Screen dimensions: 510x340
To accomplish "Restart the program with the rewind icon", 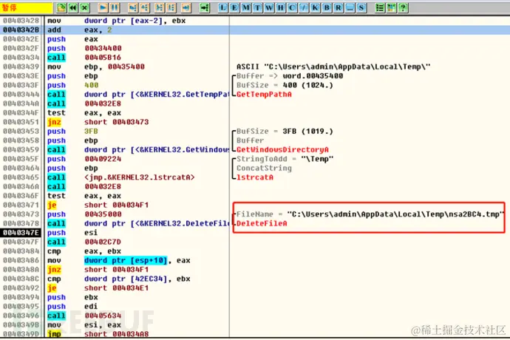I will pyautogui.click(x=73, y=7).
